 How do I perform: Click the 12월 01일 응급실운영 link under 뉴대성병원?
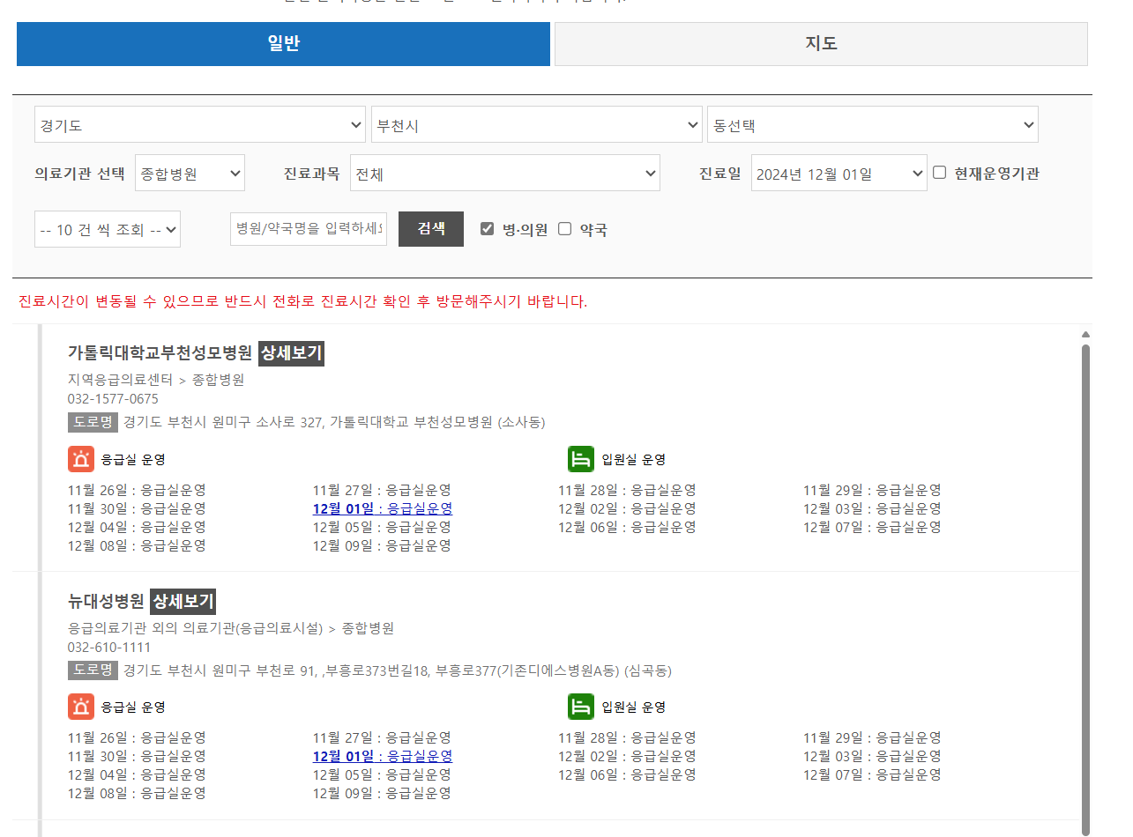click(x=384, y=756)
